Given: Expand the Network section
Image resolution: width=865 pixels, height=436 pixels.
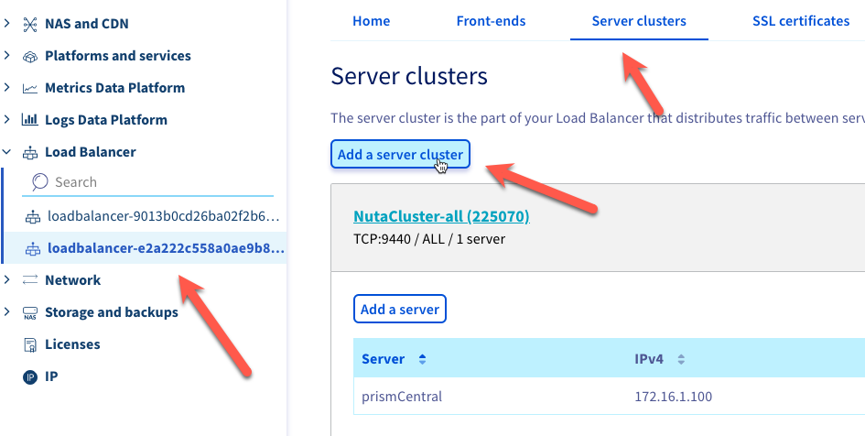Looking at the screenshot, I should [6, 279].
